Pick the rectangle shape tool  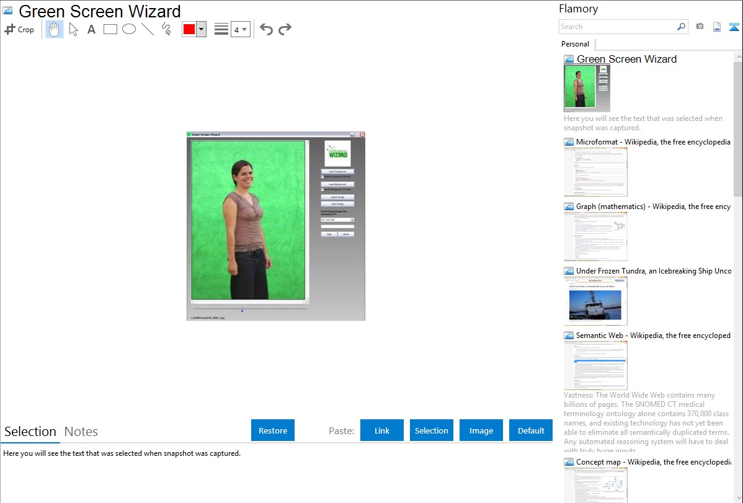(x=110, y=29)
